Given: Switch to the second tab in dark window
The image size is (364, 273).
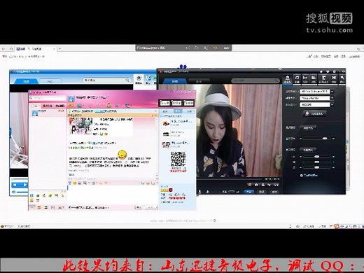Looking at the screenshot, I should pyautogui.click(x=199, y=81).
